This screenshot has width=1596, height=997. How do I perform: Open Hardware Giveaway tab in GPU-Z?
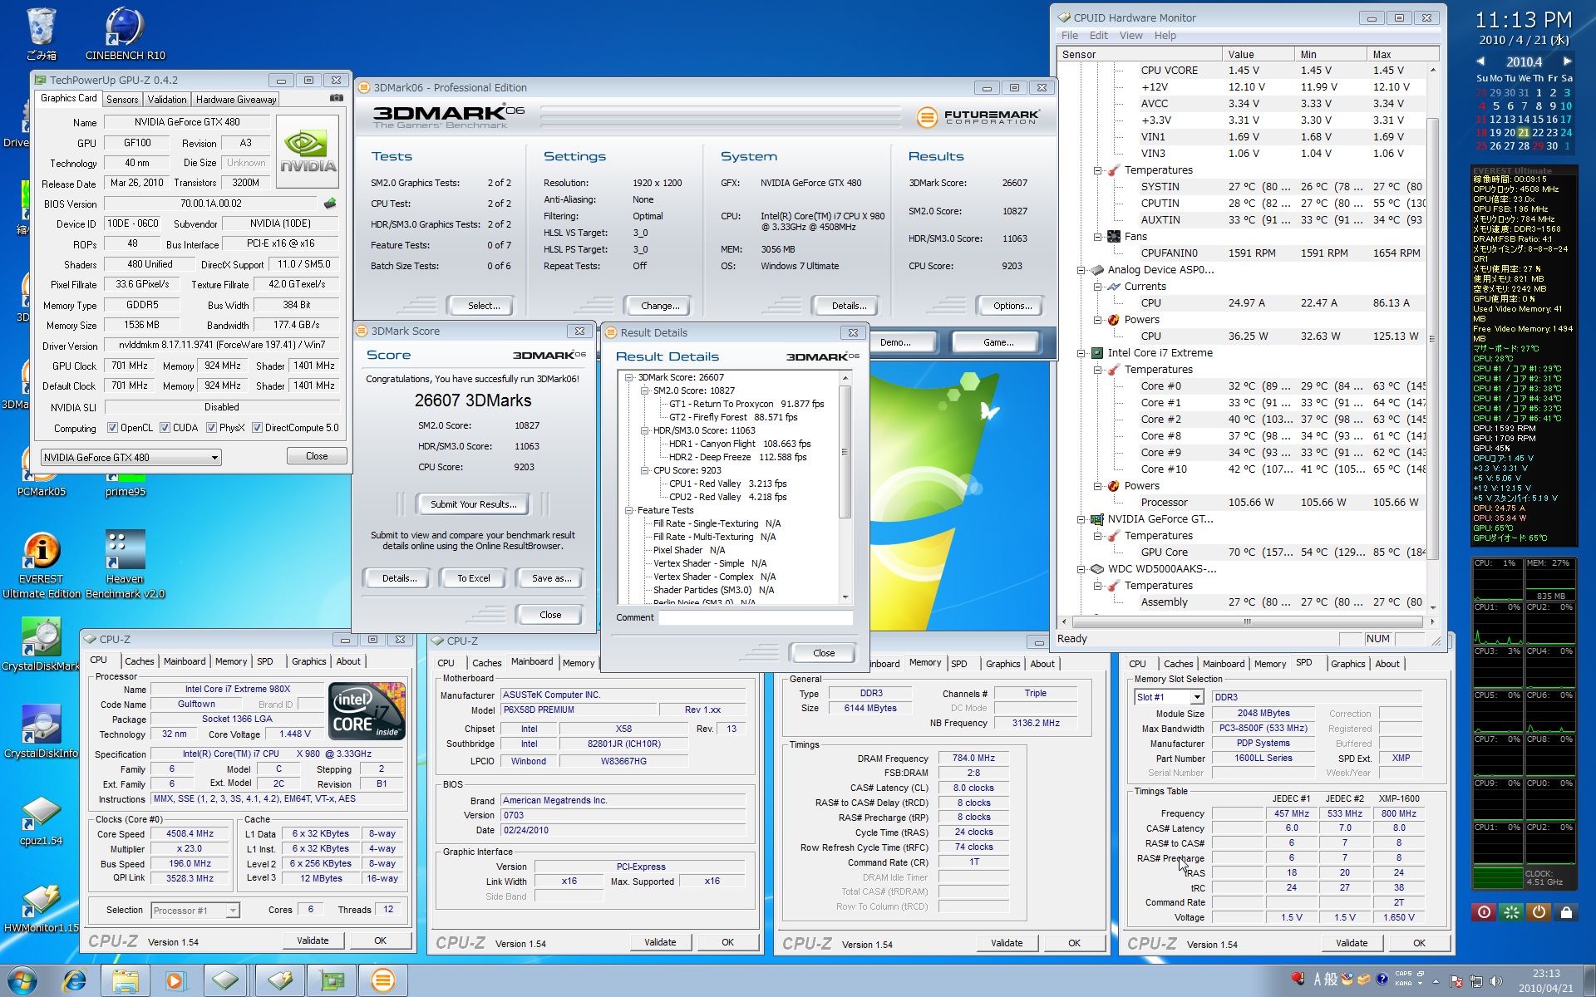click(235, 100)
